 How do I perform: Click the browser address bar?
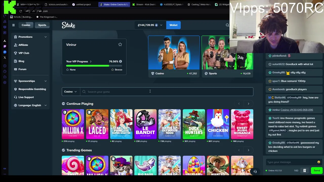pos(127,11)
